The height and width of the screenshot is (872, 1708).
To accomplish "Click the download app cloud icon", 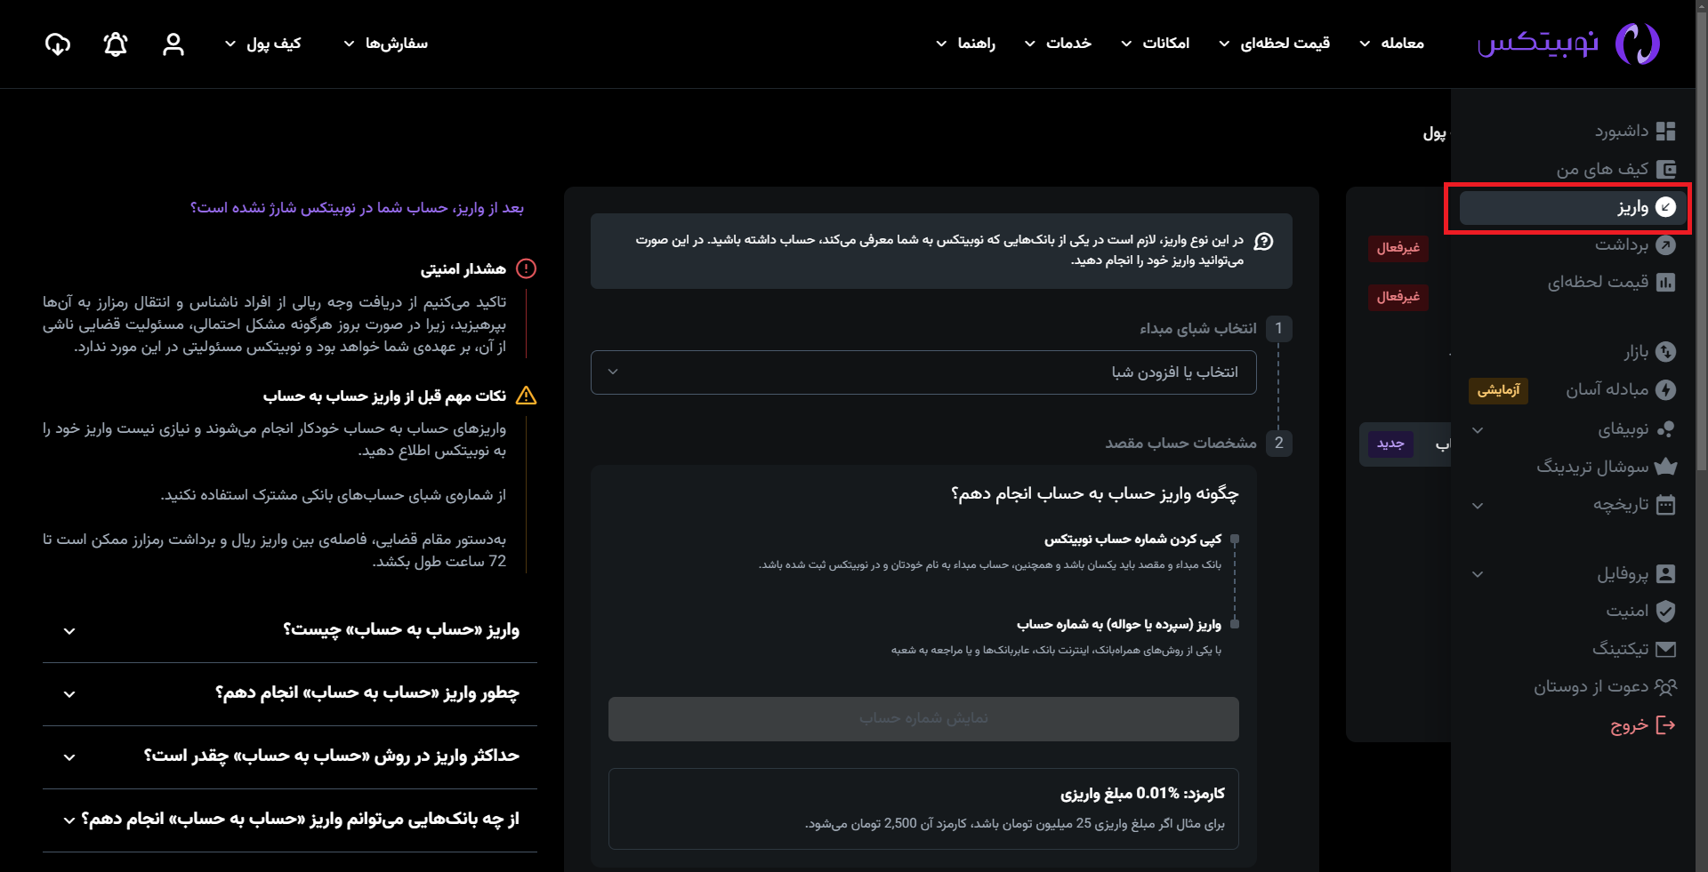I will tap(58, 44).
